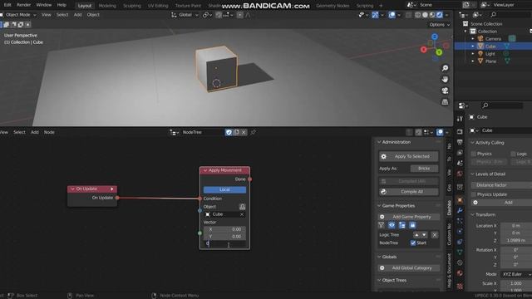Click the Python icon on Compile All
532x299 pixels.
(383, 192)
